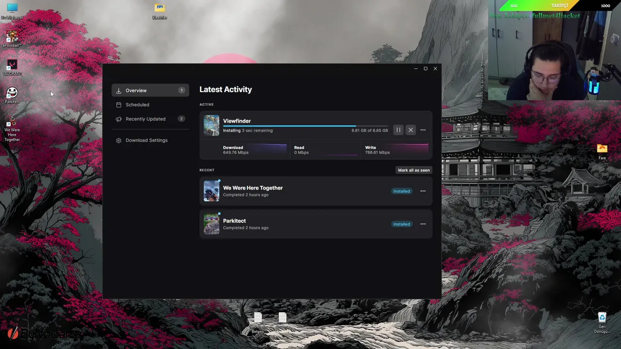621x349 pixels.
Task: Select the Parkitect desktop shortcut
Action: pyautogui.click(x=12, y=95)
